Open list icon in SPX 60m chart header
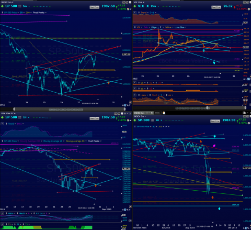Image resolution: width=251 pixels, height=230 pixels. tap(20, 117)
